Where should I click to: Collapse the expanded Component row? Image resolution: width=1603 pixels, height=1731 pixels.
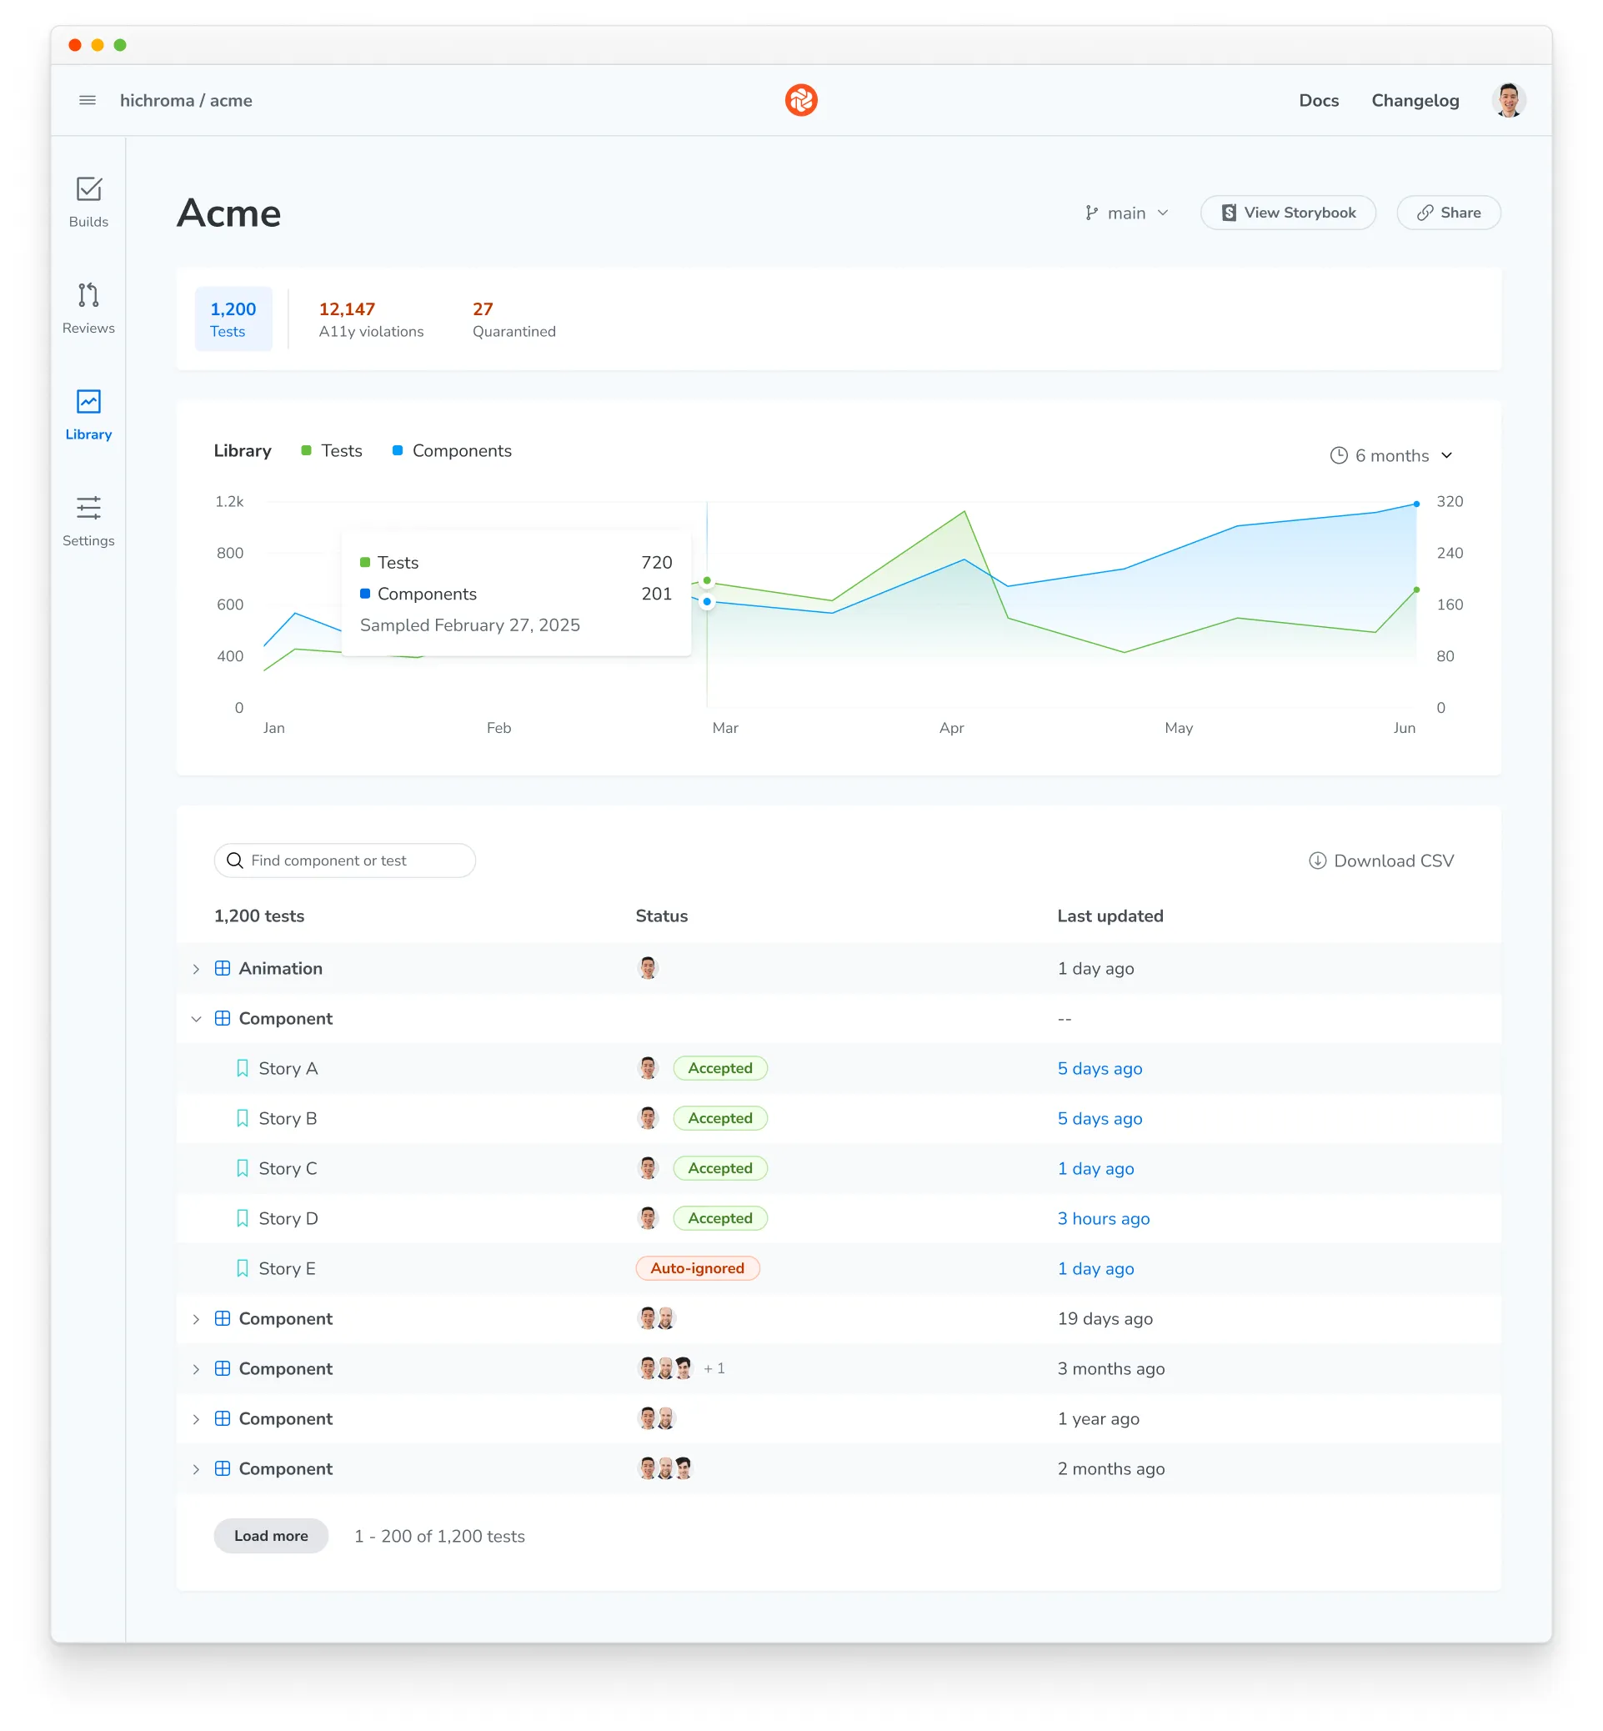[x=196, y=1019]
